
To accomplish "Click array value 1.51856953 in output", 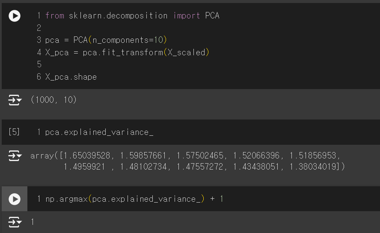I will point(313,155).
